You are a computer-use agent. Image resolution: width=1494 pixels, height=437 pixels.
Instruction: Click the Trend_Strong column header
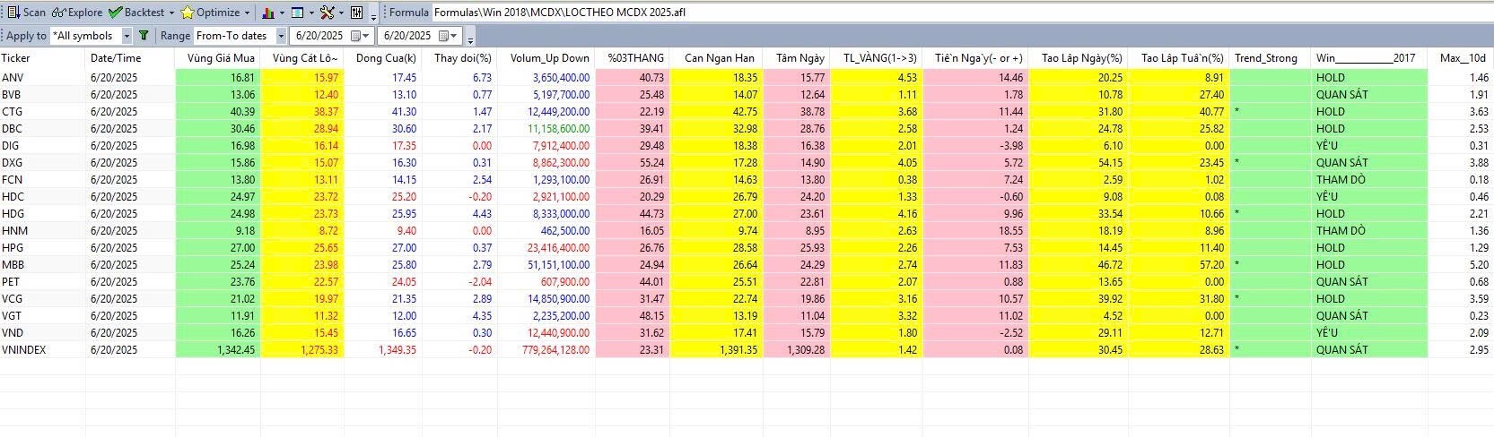(1265, 58)
